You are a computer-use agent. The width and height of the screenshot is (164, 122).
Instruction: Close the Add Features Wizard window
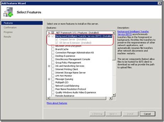coord(159,3)
